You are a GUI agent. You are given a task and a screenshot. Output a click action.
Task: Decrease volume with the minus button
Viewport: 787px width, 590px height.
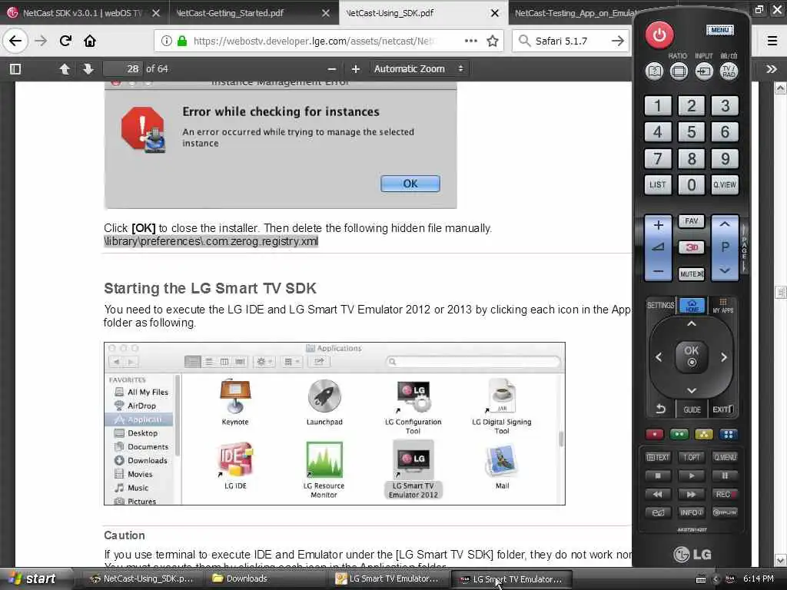pyautogui.click(x=658, y=271)
